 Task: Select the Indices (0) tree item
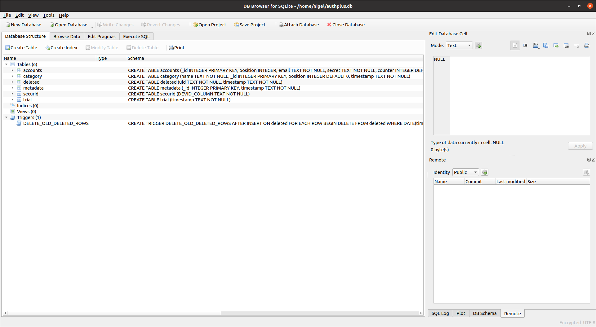(28, 106)
